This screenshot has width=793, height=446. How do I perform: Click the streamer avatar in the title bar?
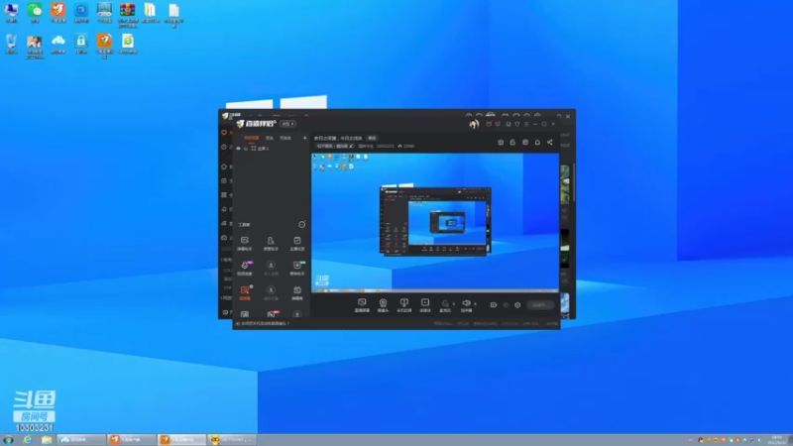tap(474, 124)
